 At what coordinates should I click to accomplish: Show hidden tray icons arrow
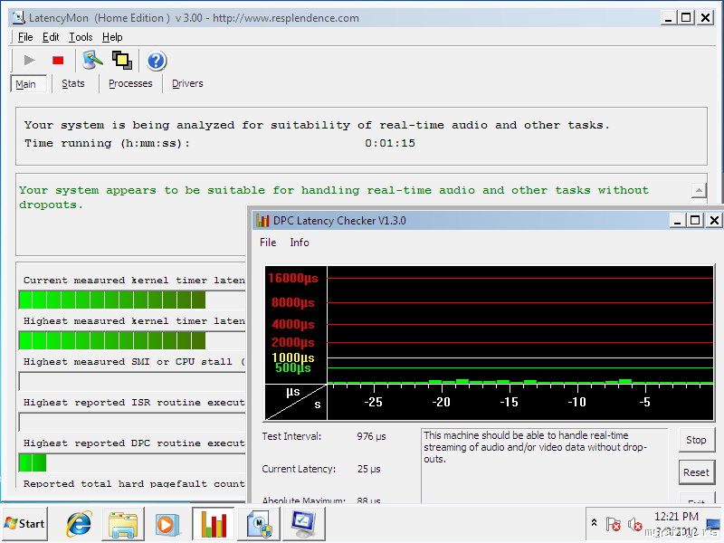[595, 523]
